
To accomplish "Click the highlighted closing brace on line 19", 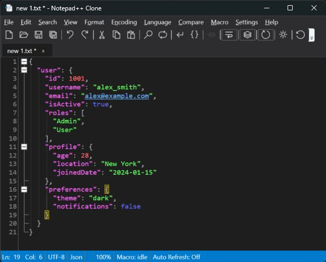I will tap(47, 215).
